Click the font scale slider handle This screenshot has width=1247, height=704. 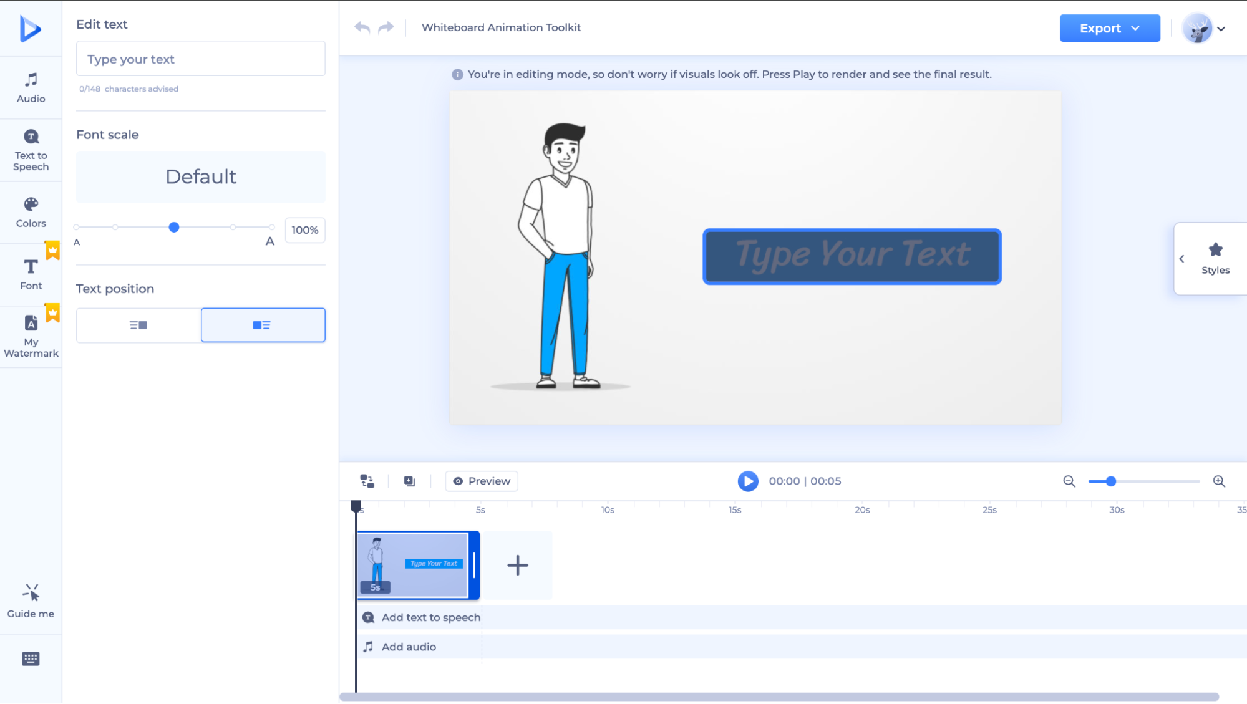pos(174,228)
